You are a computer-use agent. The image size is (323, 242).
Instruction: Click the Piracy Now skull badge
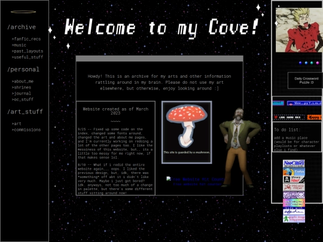pos(294,179)
